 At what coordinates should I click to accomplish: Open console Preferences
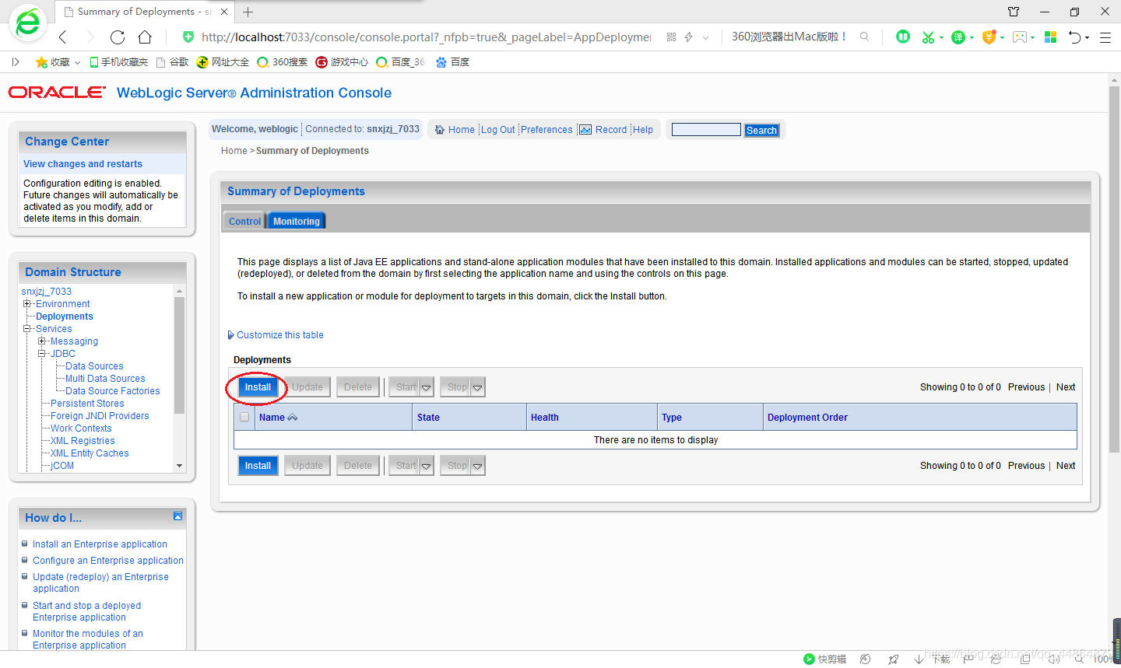point(546,130)
